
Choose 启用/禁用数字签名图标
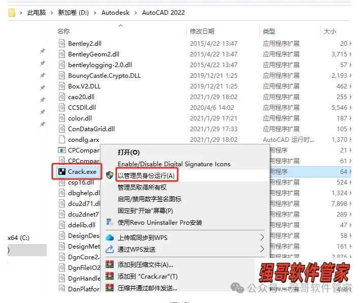149,199
